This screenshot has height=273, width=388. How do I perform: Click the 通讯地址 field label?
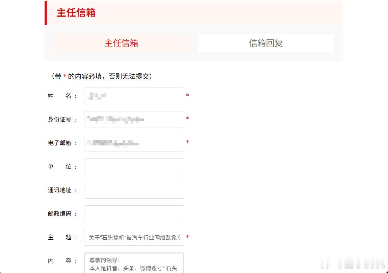pyautogui.click(x=62, y=190)
